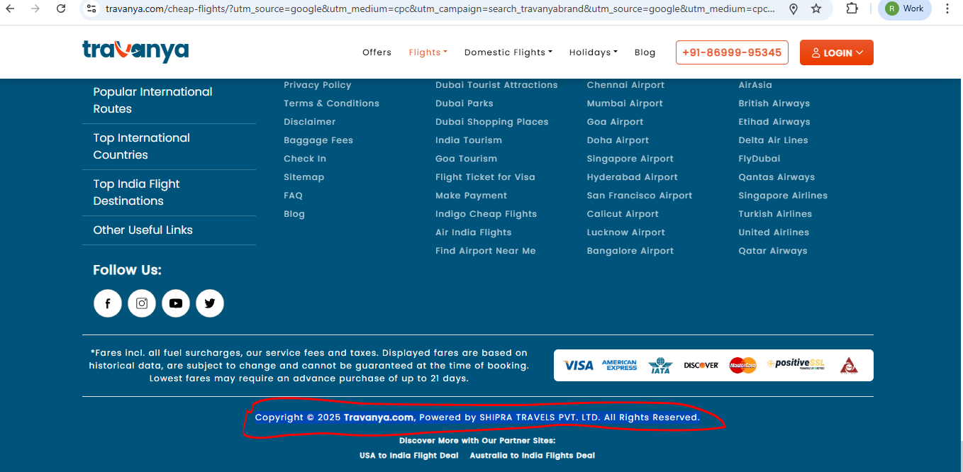Open Australia to India Flights Deal link
963x472 pixels.
pos(532,456)
